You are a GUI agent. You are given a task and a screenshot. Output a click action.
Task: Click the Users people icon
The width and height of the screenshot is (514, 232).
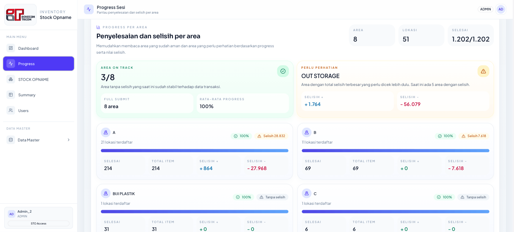(11, 111)
